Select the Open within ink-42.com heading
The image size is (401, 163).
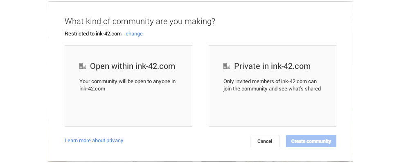[x=133, y=66]
